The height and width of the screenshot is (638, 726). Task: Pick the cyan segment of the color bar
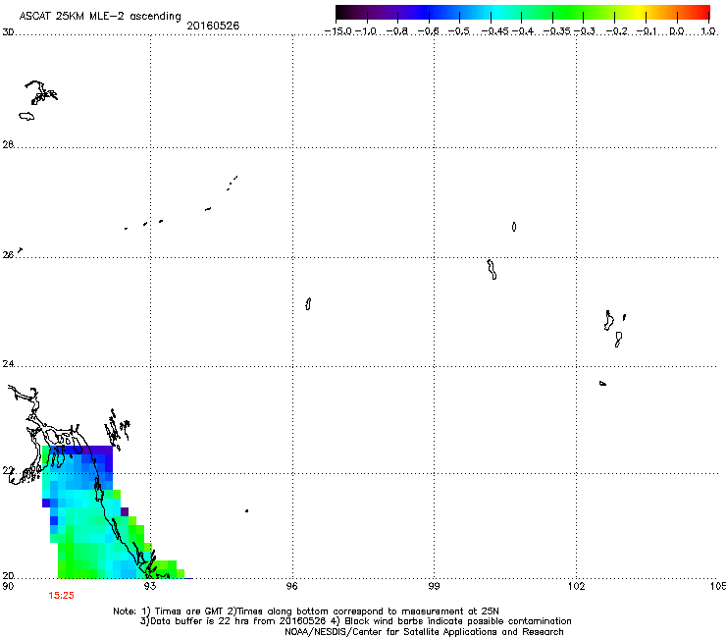coord(497,13)
